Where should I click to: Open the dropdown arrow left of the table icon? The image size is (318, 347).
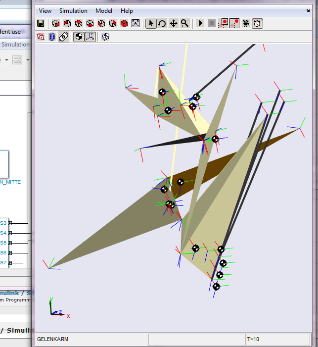click(x=6, y=60)
